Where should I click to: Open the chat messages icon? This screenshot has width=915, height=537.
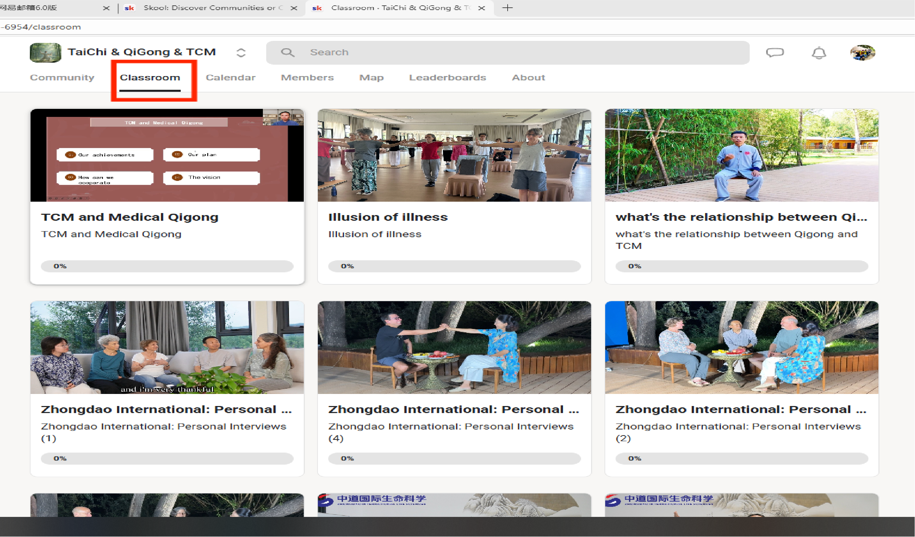775,53
